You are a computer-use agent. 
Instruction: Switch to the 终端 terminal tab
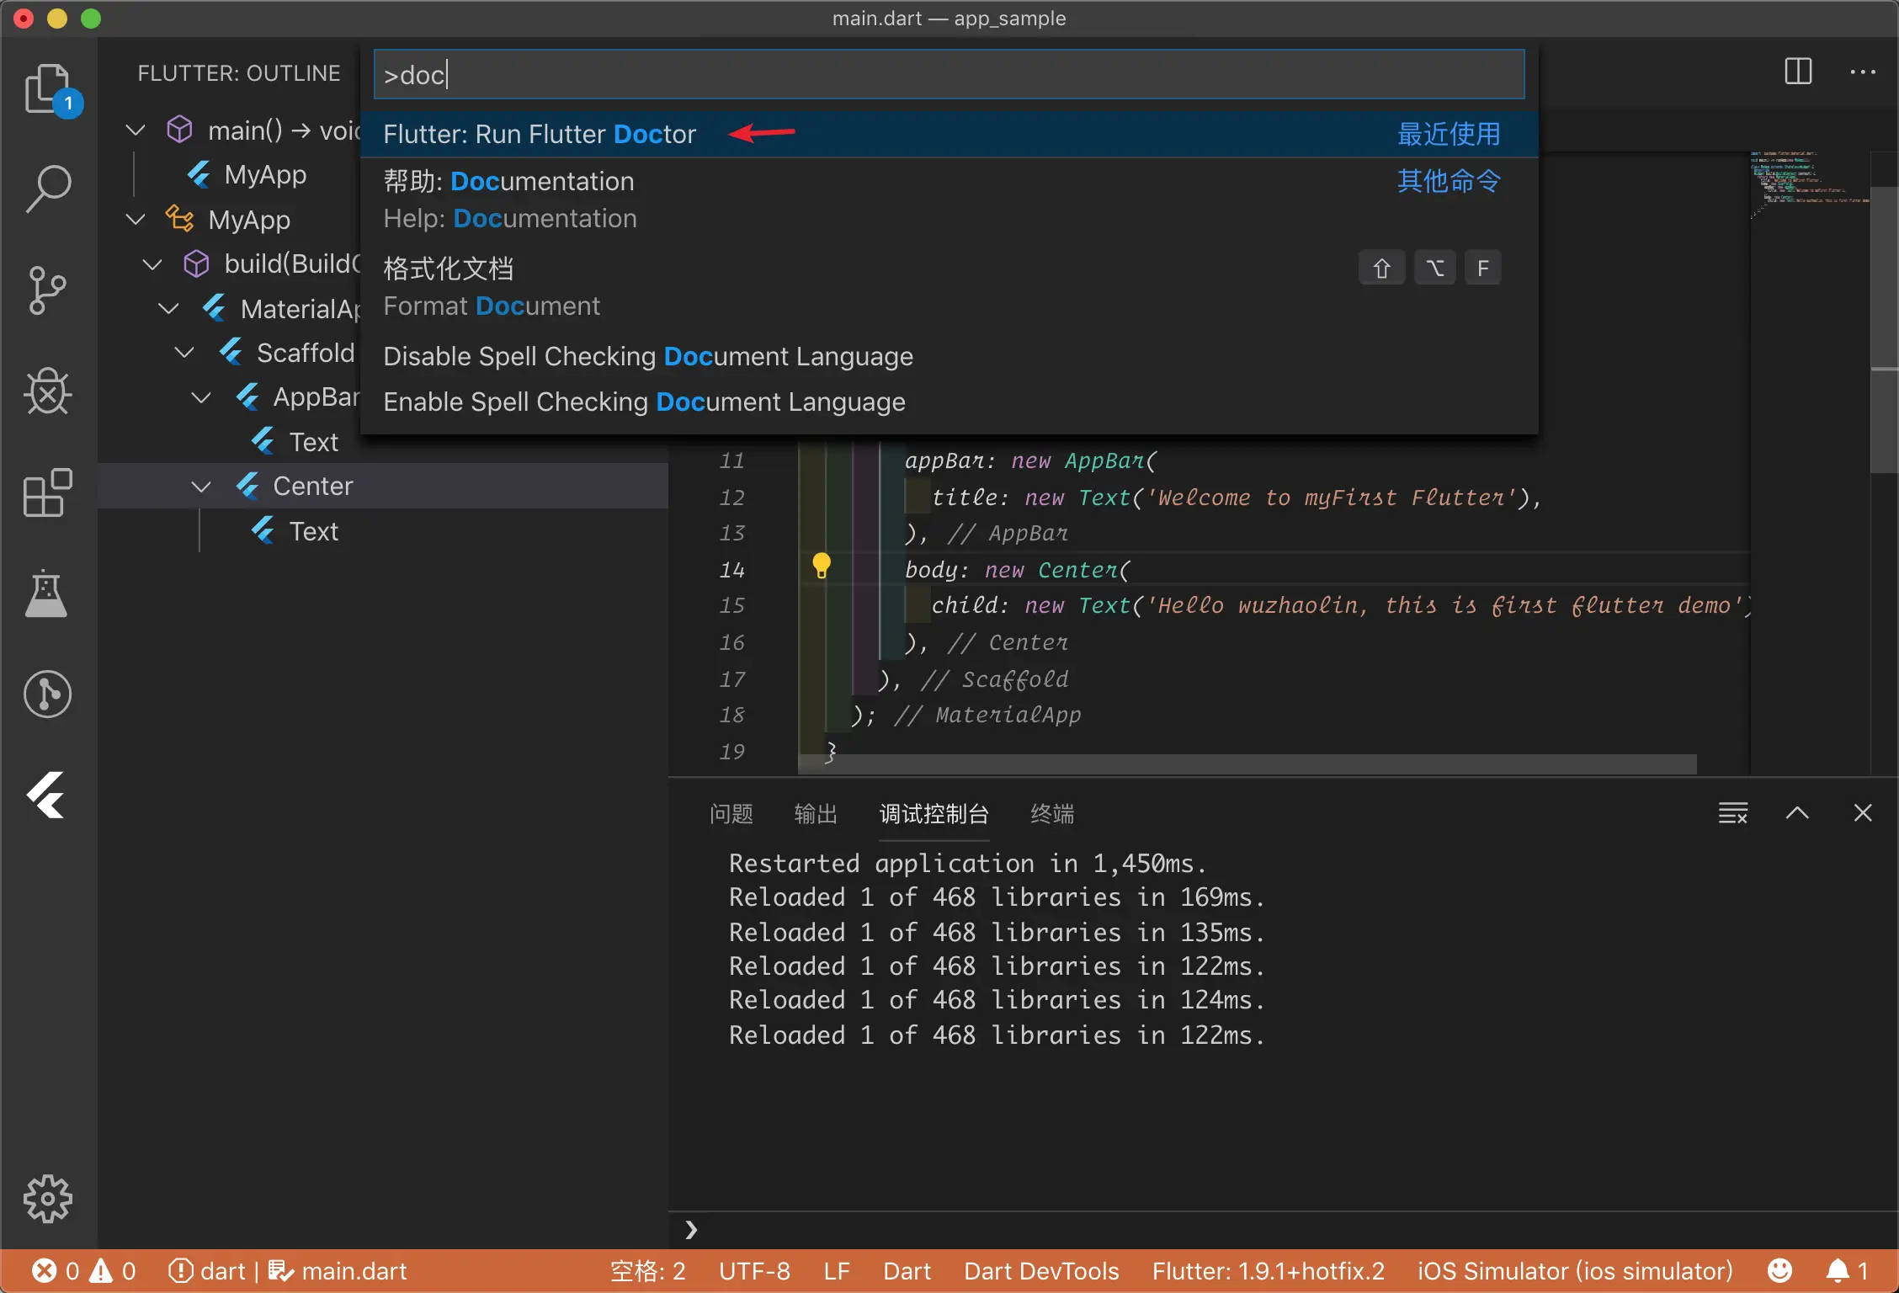[1052, 814]
